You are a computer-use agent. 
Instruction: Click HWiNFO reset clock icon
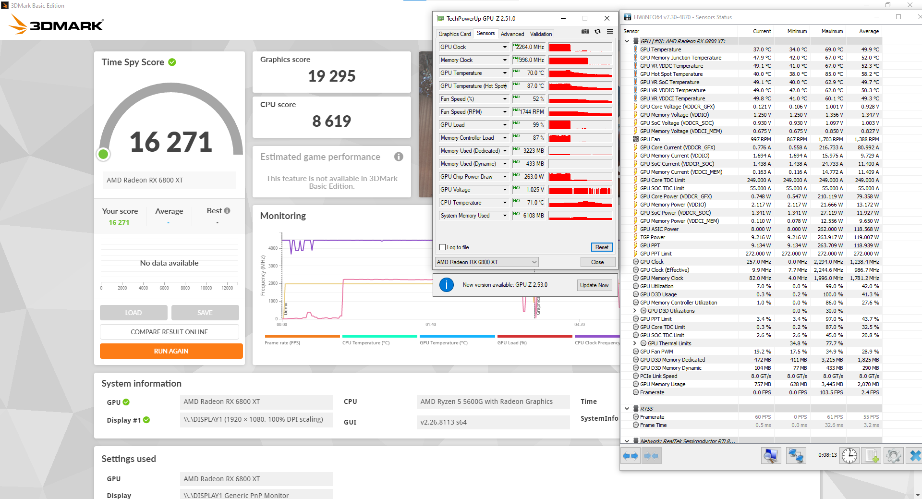pyautogui.click(x=849, y=455)
